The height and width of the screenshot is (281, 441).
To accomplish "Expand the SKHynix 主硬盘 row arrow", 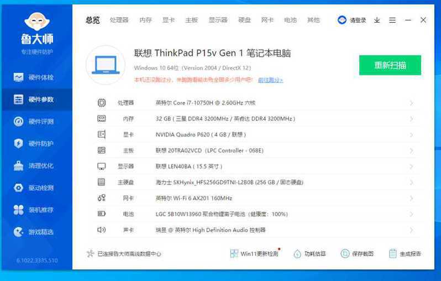I will (412, 183).
